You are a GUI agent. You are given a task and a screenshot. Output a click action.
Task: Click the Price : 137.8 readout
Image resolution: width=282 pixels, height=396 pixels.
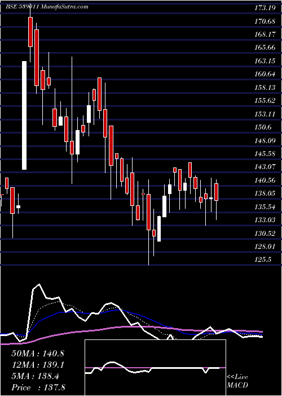[x=39, y=388]
